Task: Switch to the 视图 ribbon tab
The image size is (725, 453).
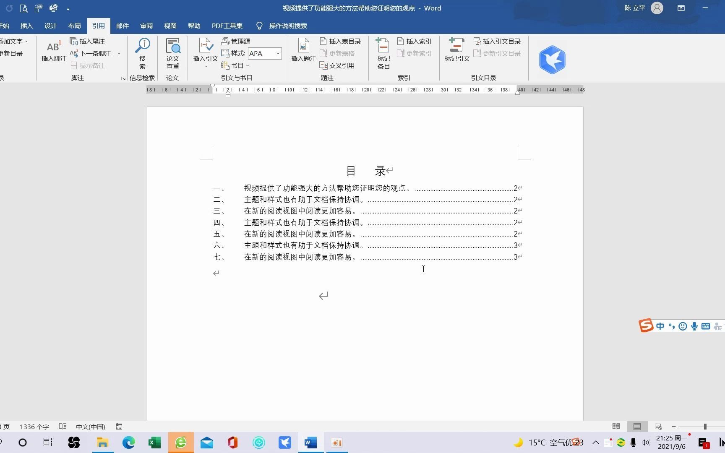Action: (x=170, y=26)
